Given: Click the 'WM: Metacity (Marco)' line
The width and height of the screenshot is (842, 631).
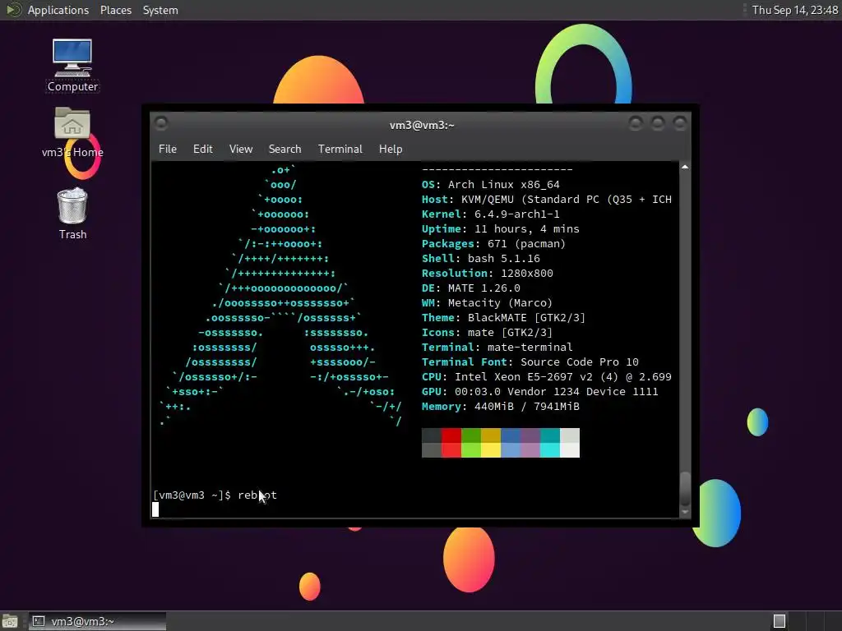Looking at the screenshot, I should (x=487, y=303).
